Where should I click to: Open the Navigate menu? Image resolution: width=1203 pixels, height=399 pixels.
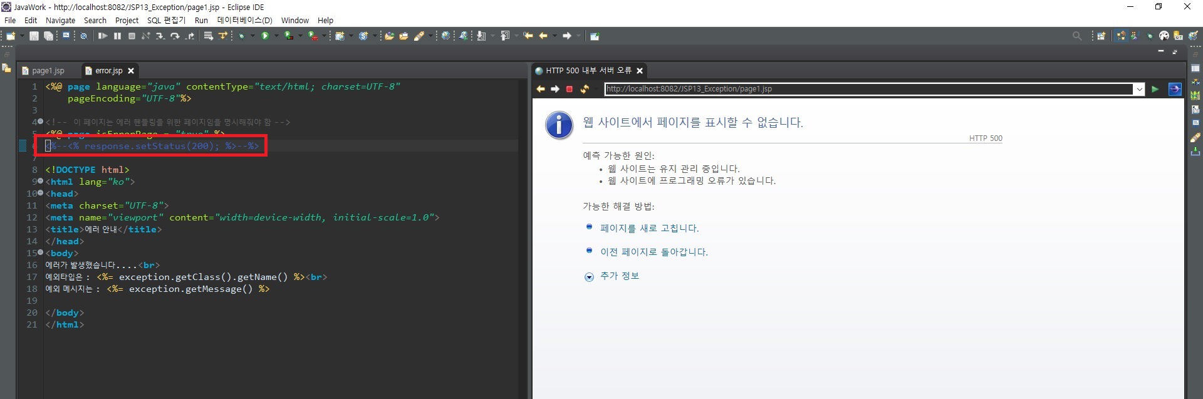(60, 20)
